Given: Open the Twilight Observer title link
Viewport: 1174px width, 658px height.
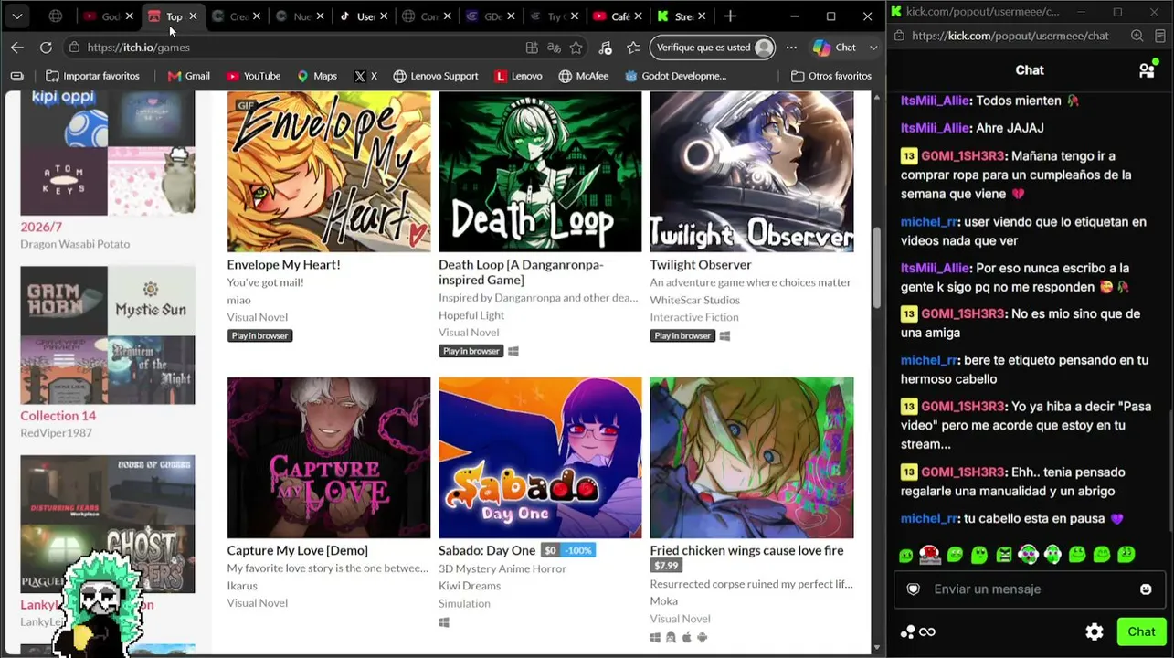Looking at the screenshot, I should 701,265.
